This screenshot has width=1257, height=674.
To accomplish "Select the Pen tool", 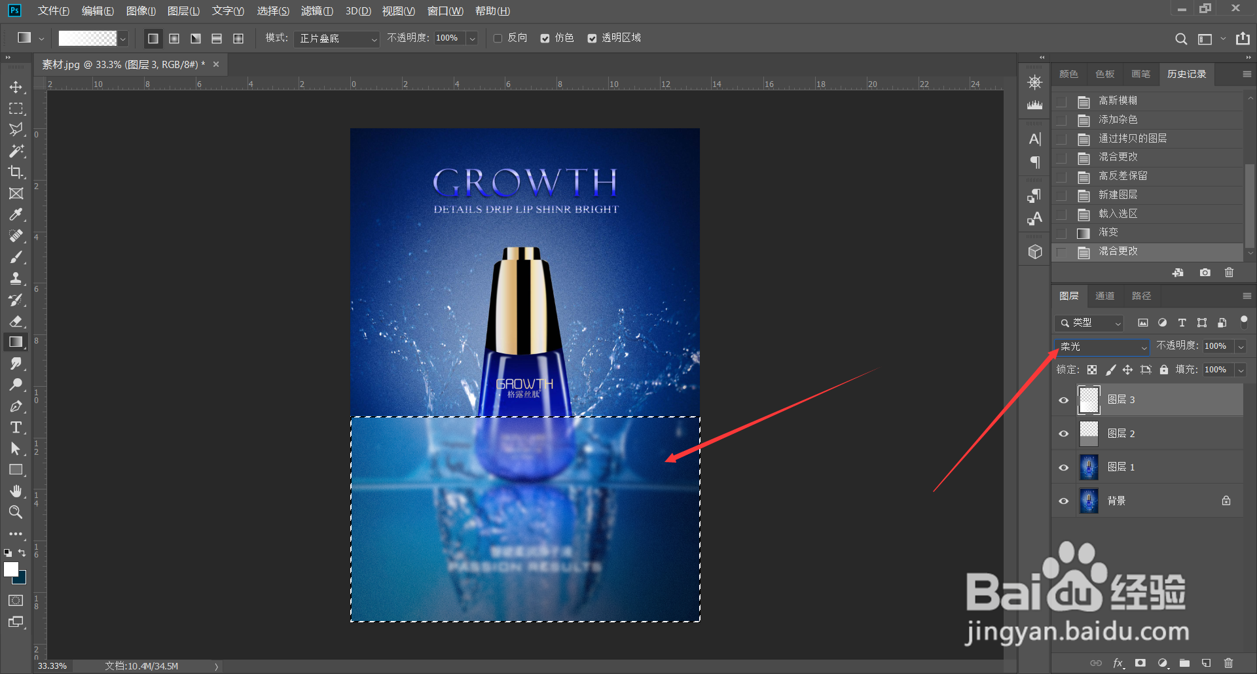I will (x=16, y=406).
